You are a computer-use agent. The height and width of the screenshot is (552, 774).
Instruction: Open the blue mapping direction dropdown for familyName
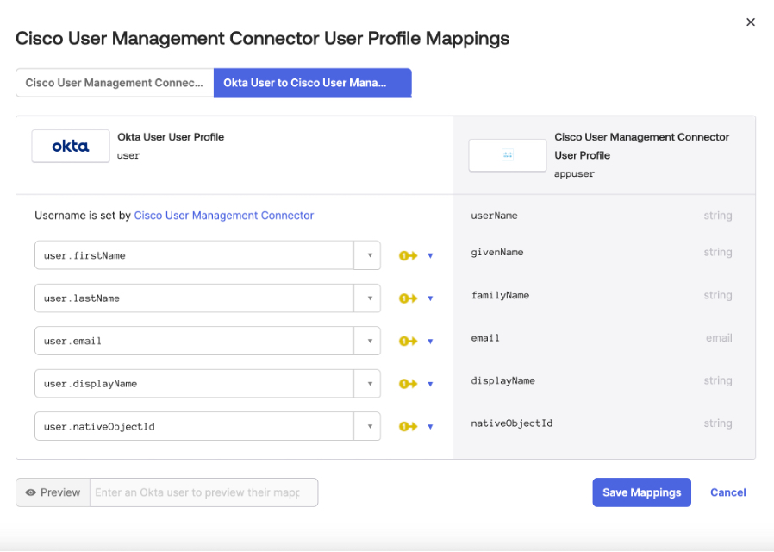click(430, 298)
